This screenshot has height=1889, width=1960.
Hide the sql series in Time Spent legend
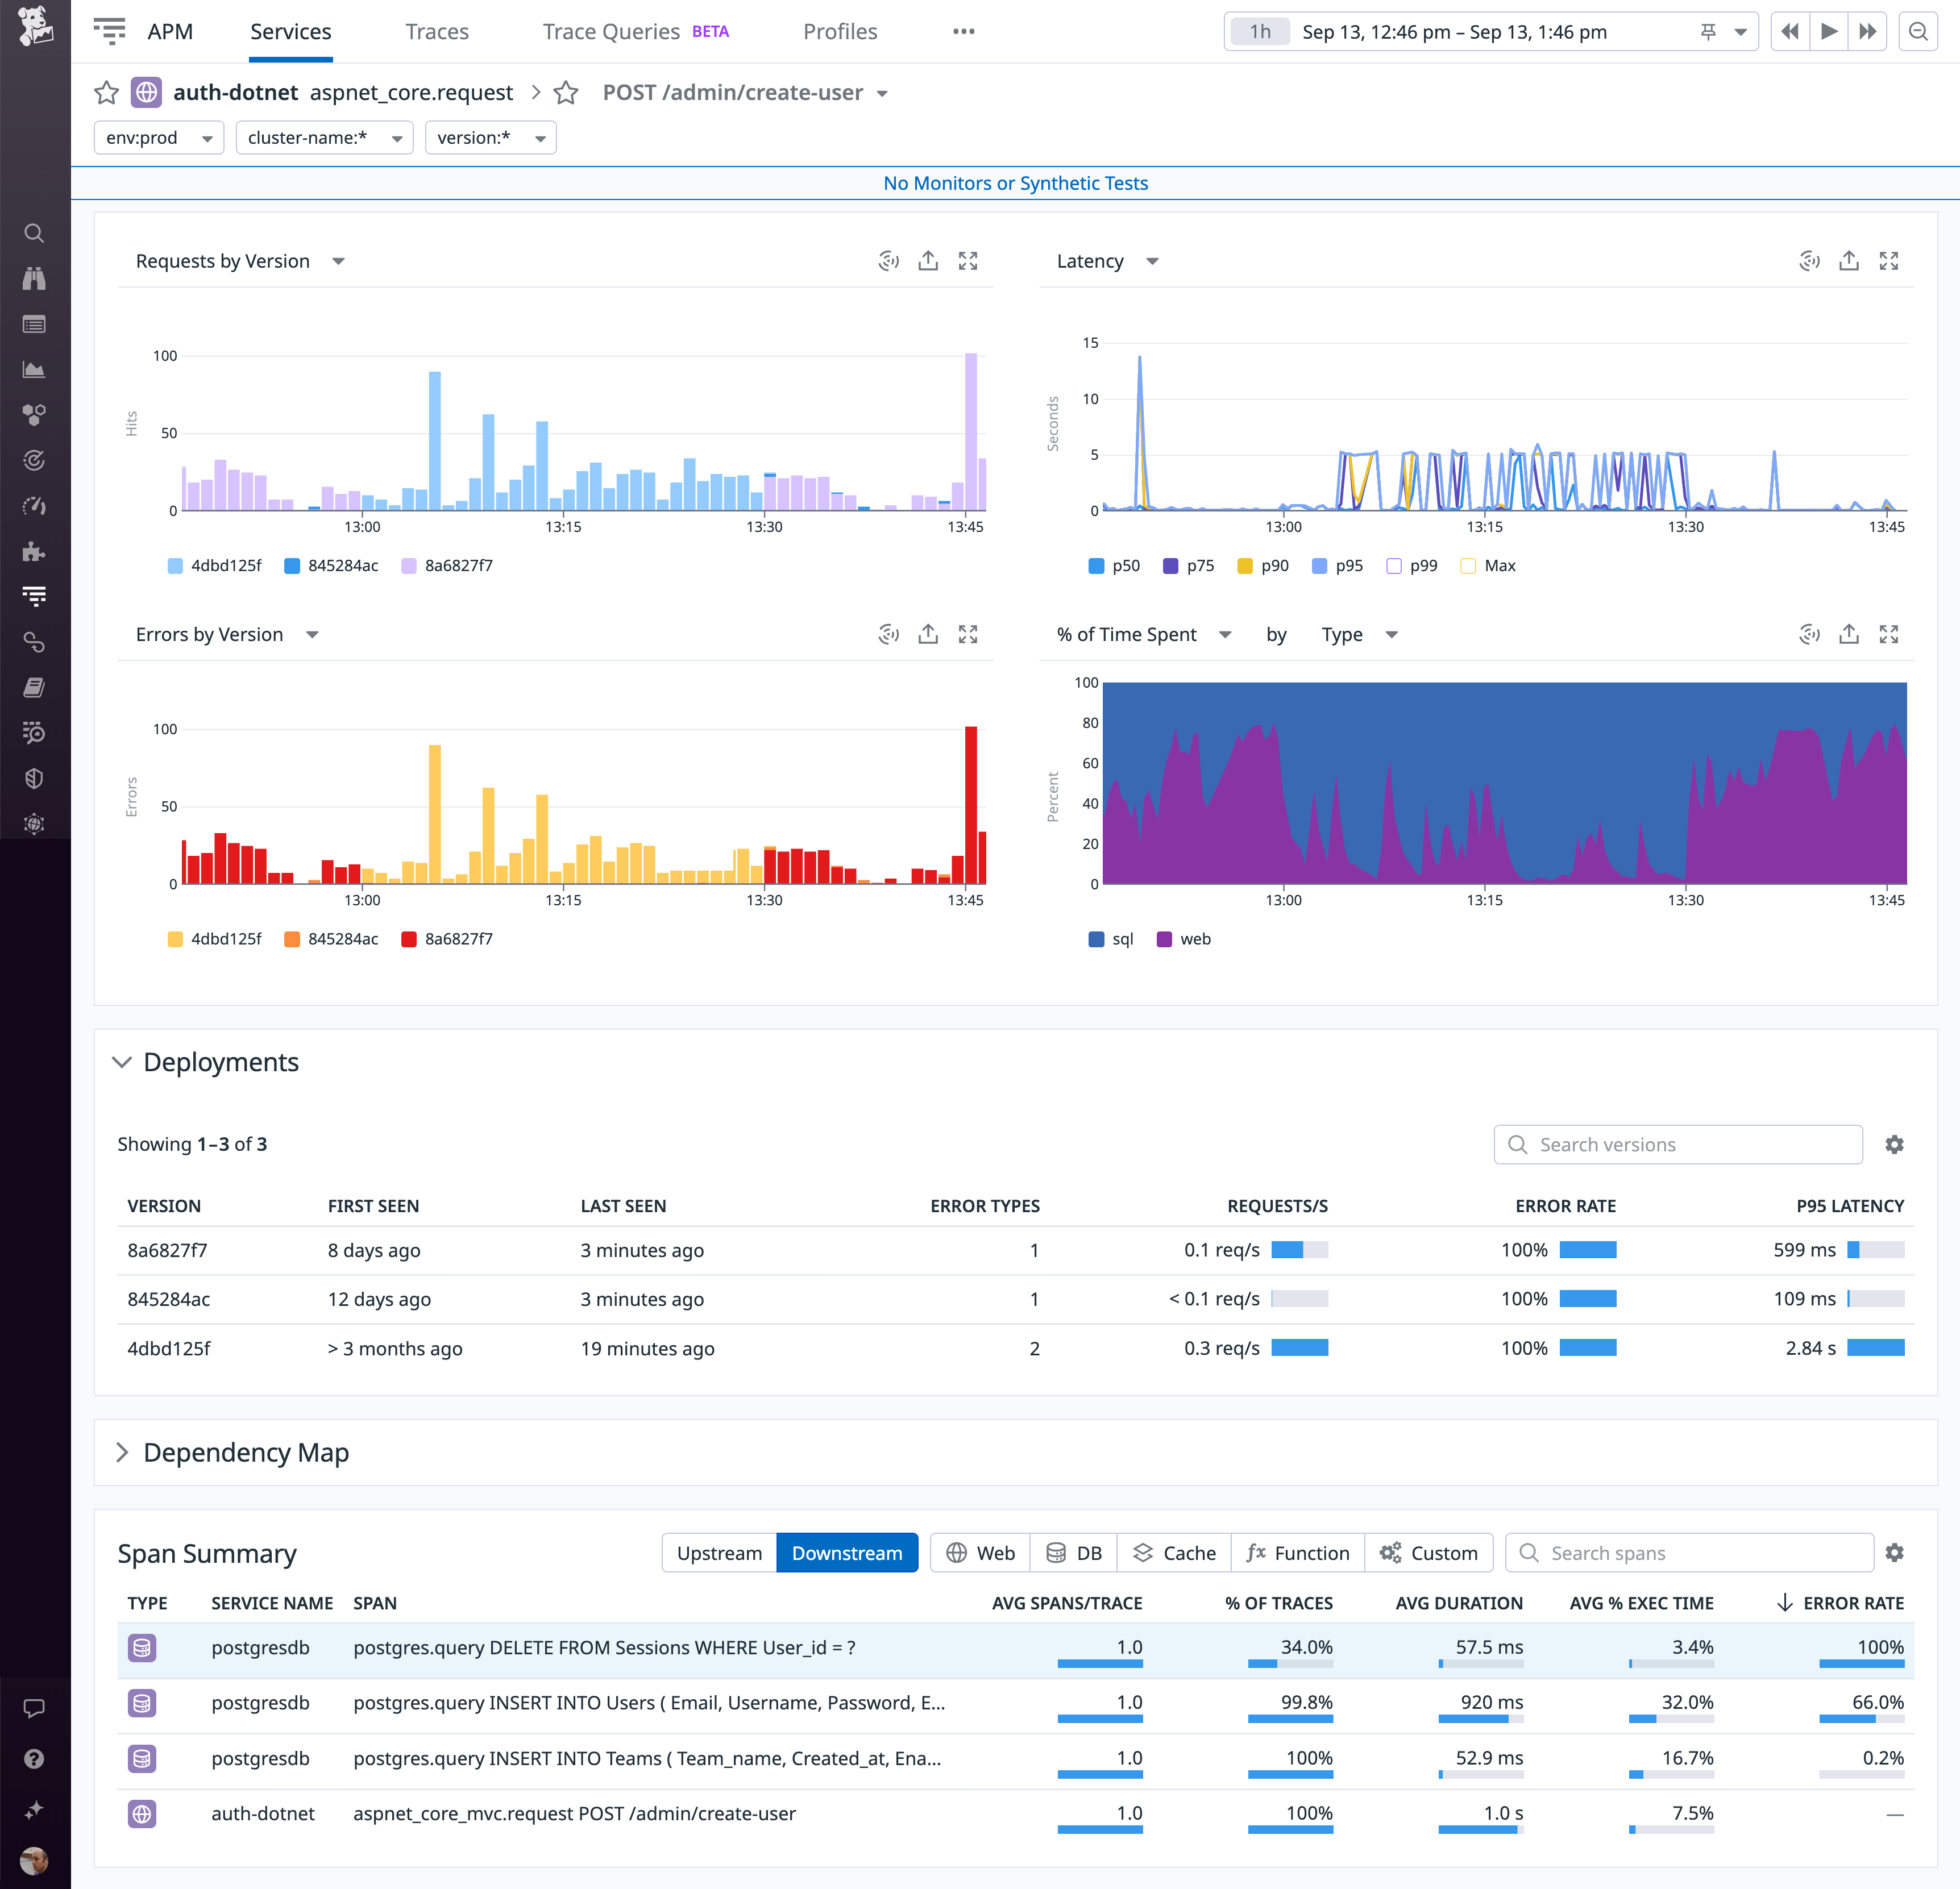coord(1110,938)
